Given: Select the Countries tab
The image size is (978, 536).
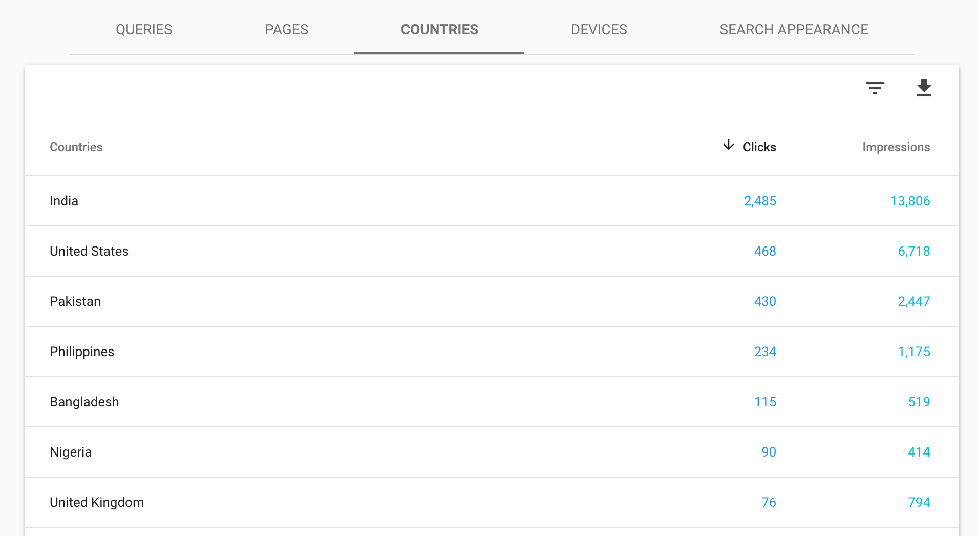Looking at the screenshot, I should 439,30.
